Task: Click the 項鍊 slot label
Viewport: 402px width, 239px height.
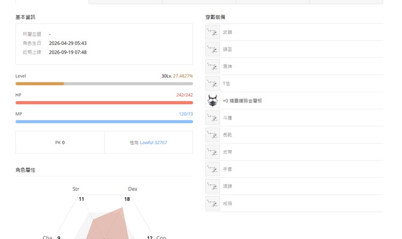Action: (x=227, y=186)
